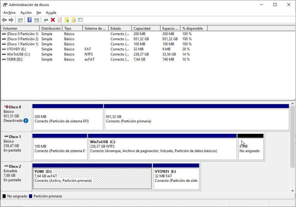Screen dimensions: 296x207
Task: Select the WinToUSB (C:) partition block
Action: (x=162, y=147)
